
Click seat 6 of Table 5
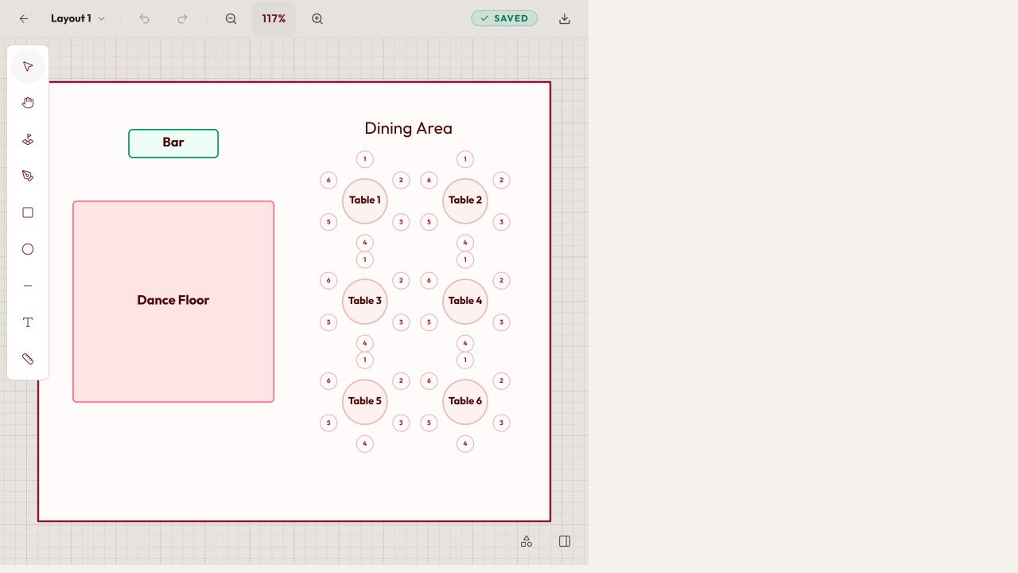point(328,380)
